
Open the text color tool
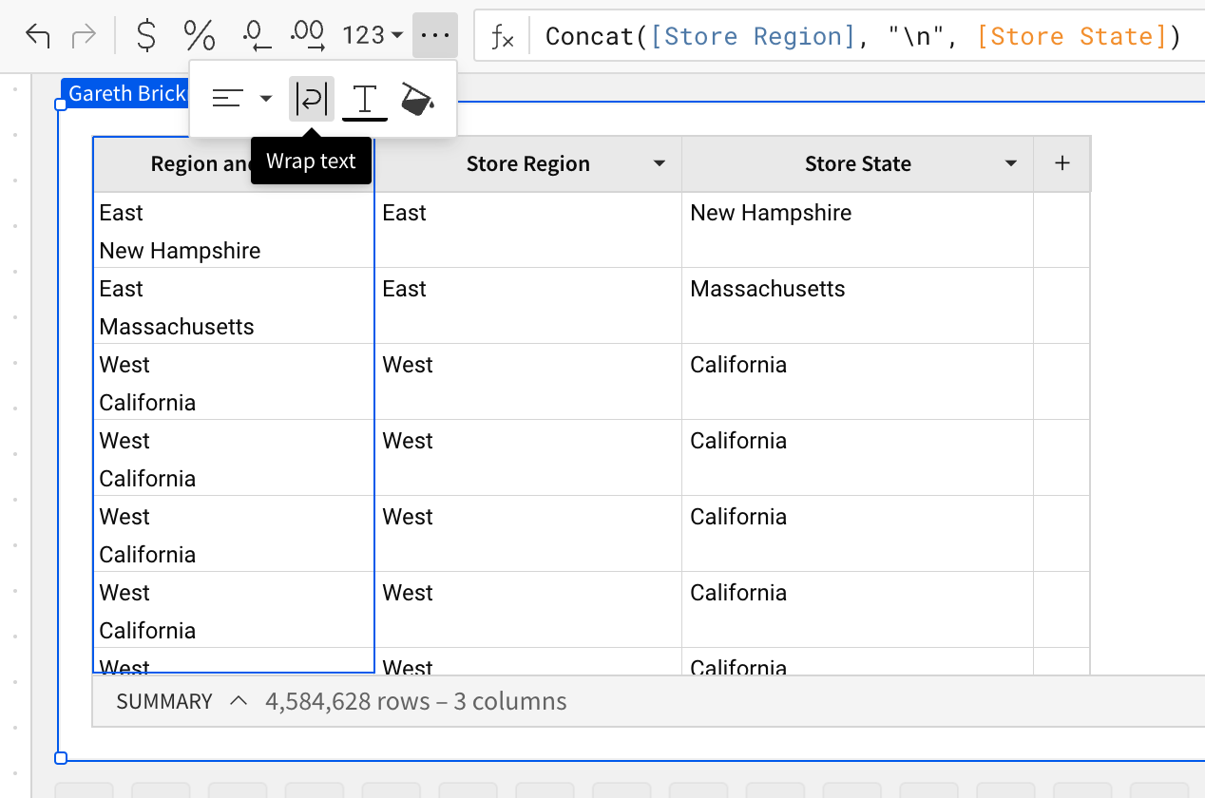[x=365, y=99]
